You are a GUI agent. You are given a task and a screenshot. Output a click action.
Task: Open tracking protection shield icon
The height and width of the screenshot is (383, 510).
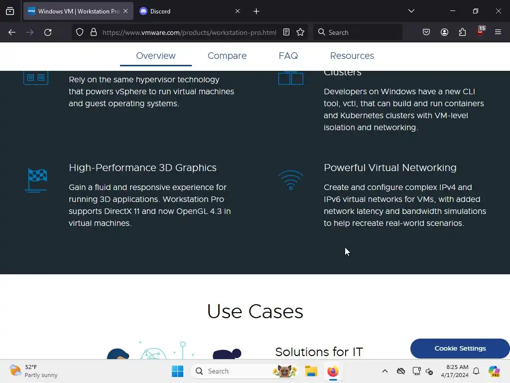click(x=80, y=32)
